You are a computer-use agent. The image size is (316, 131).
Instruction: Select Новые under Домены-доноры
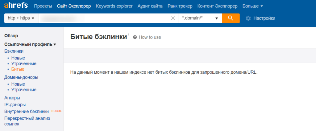[18, 84]
